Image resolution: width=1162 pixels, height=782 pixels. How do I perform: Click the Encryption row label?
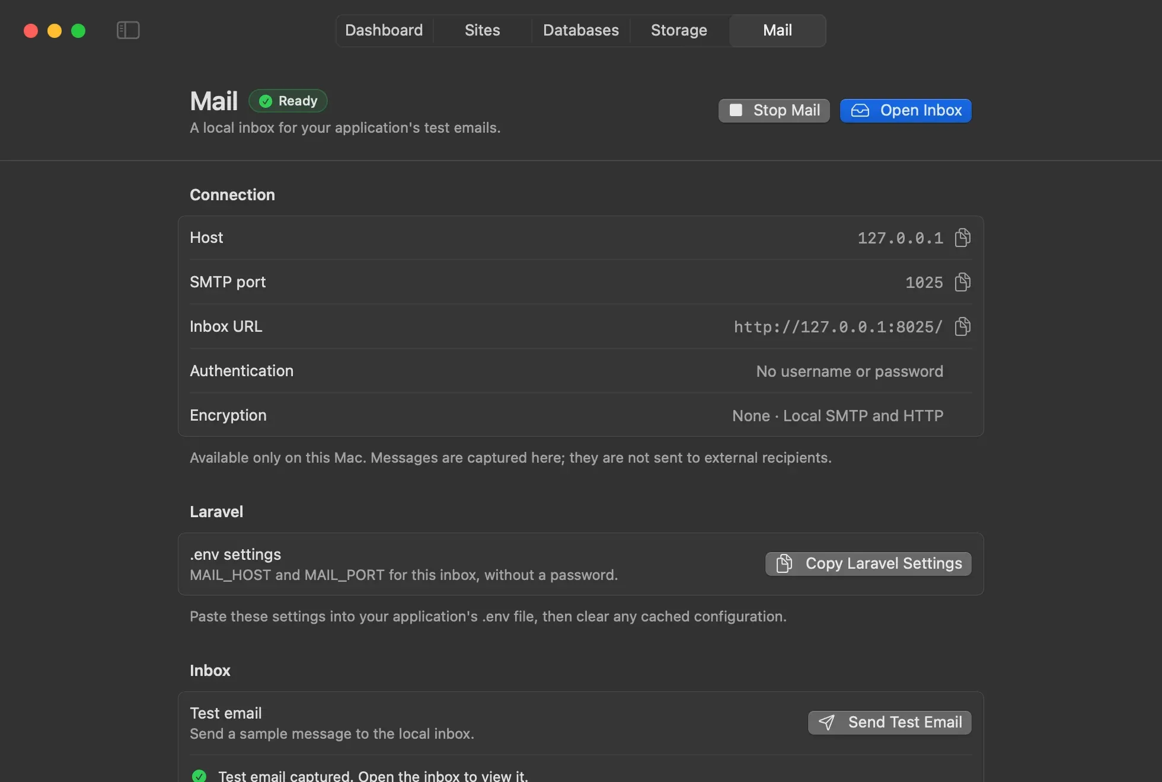tap(228, 415)
